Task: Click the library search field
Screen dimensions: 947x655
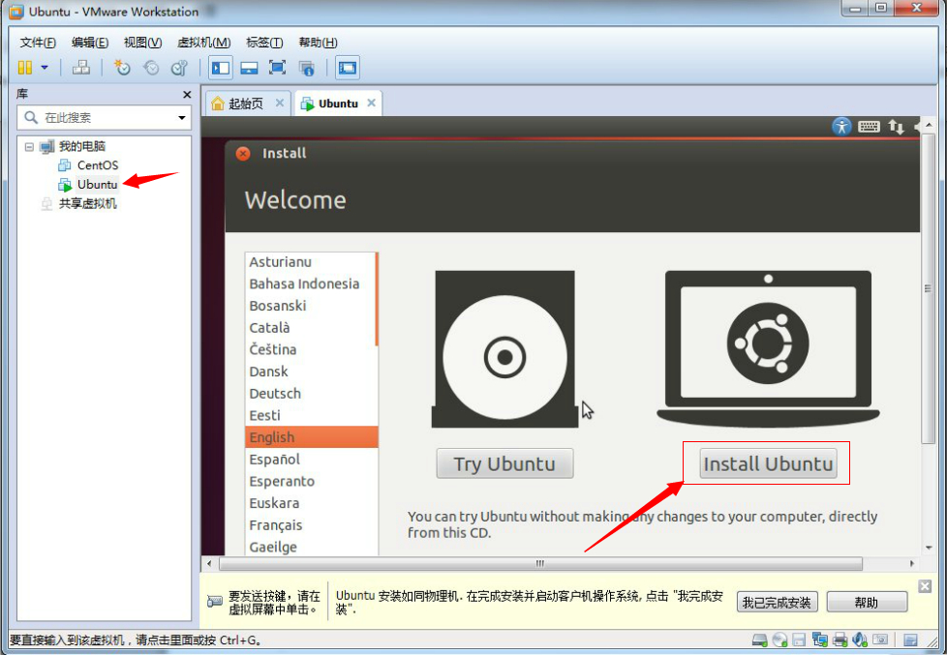Action: pos(104,118)
